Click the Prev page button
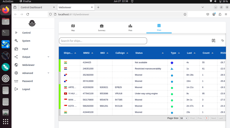The height and width of the screenshot is (128, 230). tap(200, 118)
